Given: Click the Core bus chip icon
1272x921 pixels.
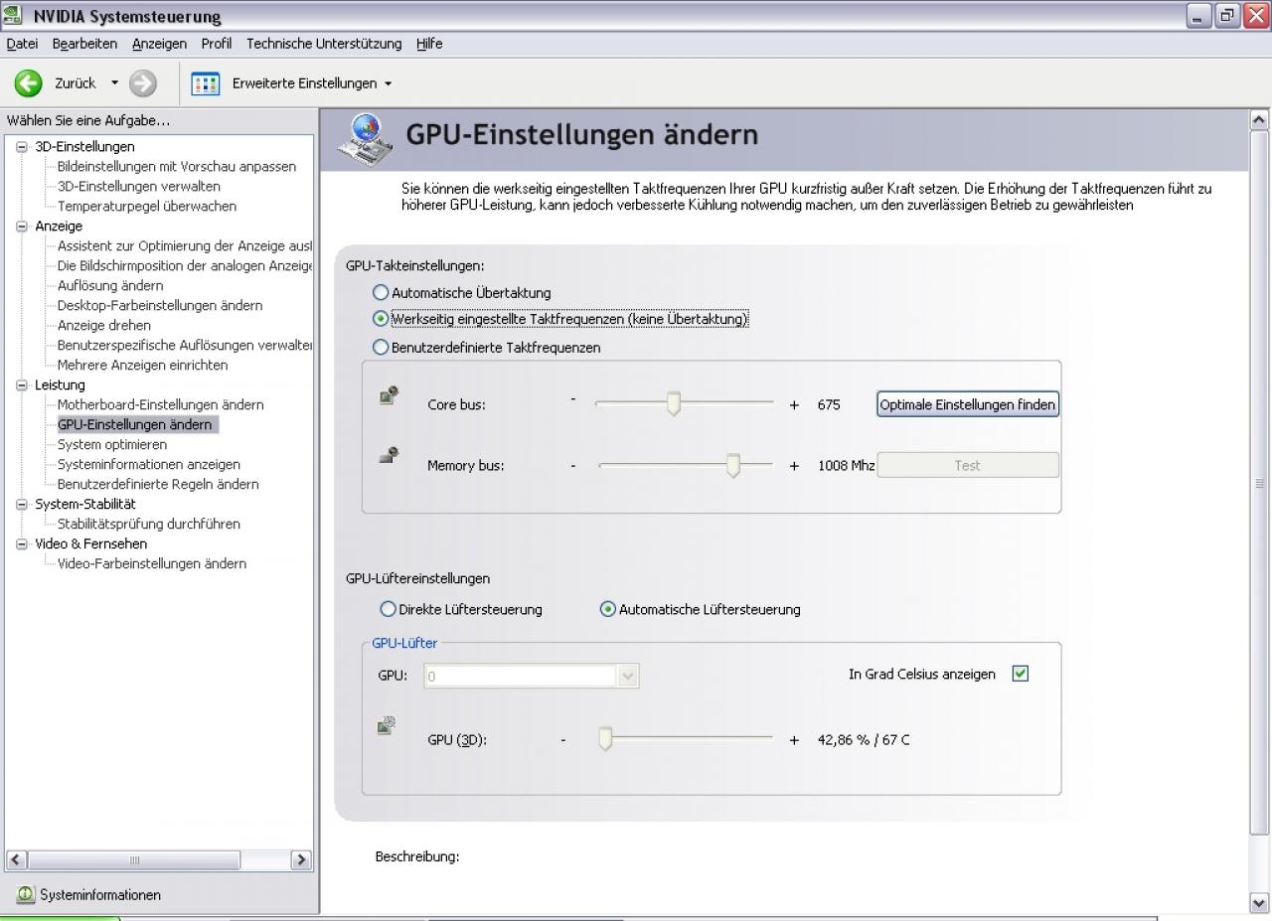Looking at the screenshot, I should (x=389, y=394).
